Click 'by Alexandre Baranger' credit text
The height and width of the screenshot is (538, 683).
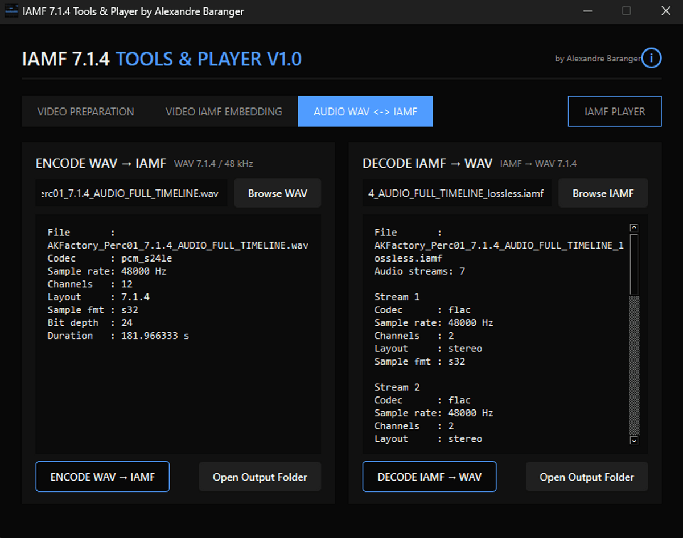click(x=598, y=59)
